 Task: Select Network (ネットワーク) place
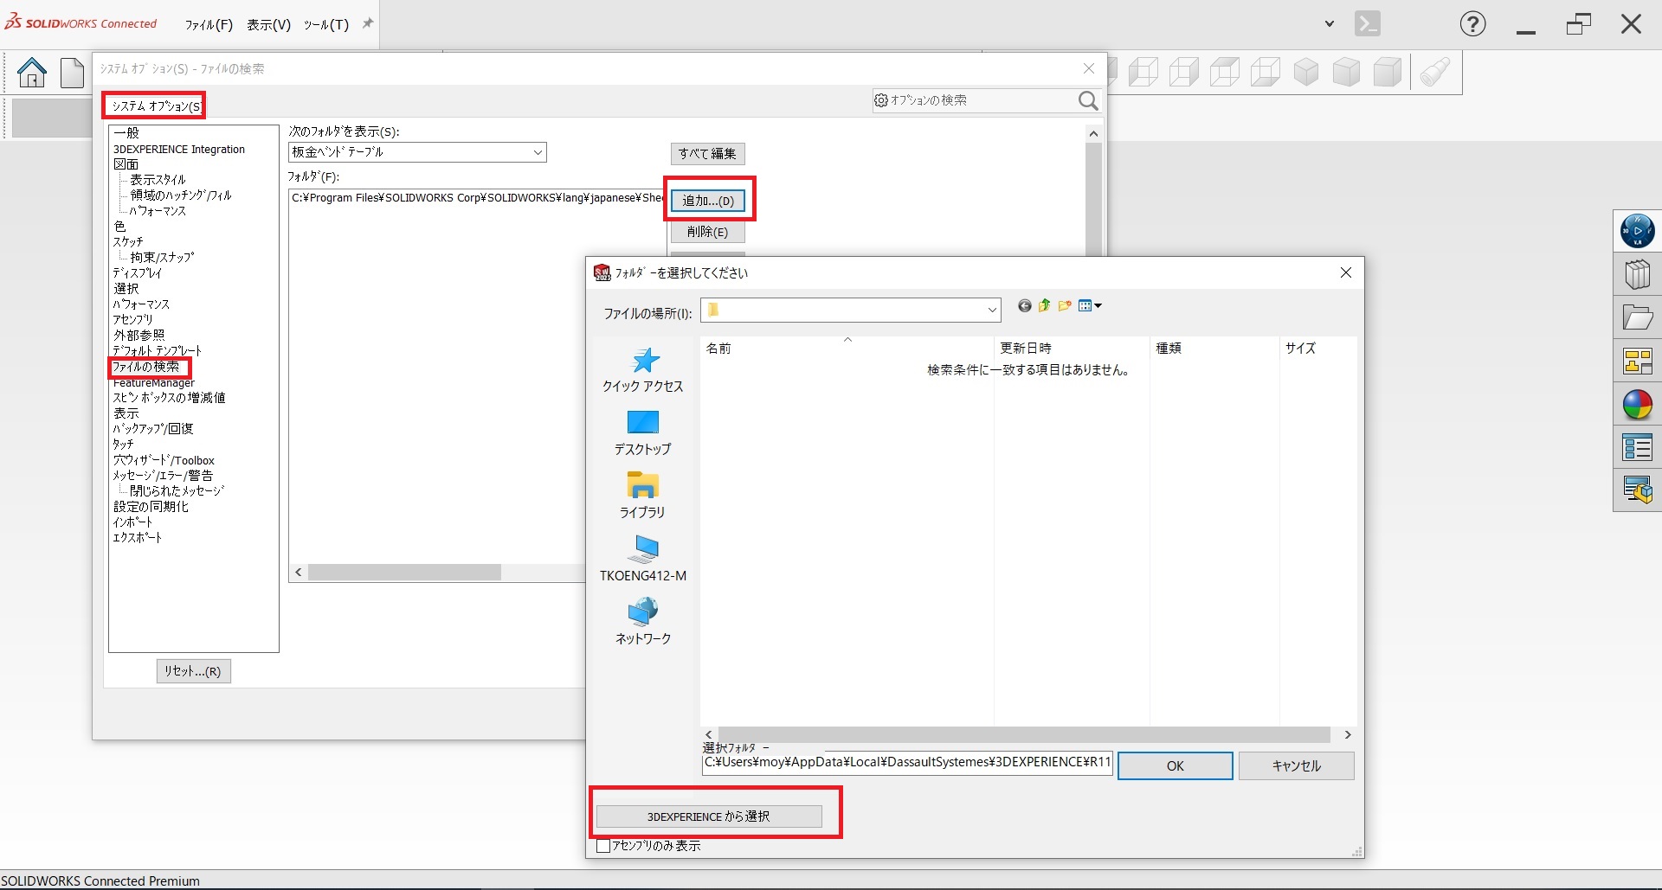coord(642,622)
